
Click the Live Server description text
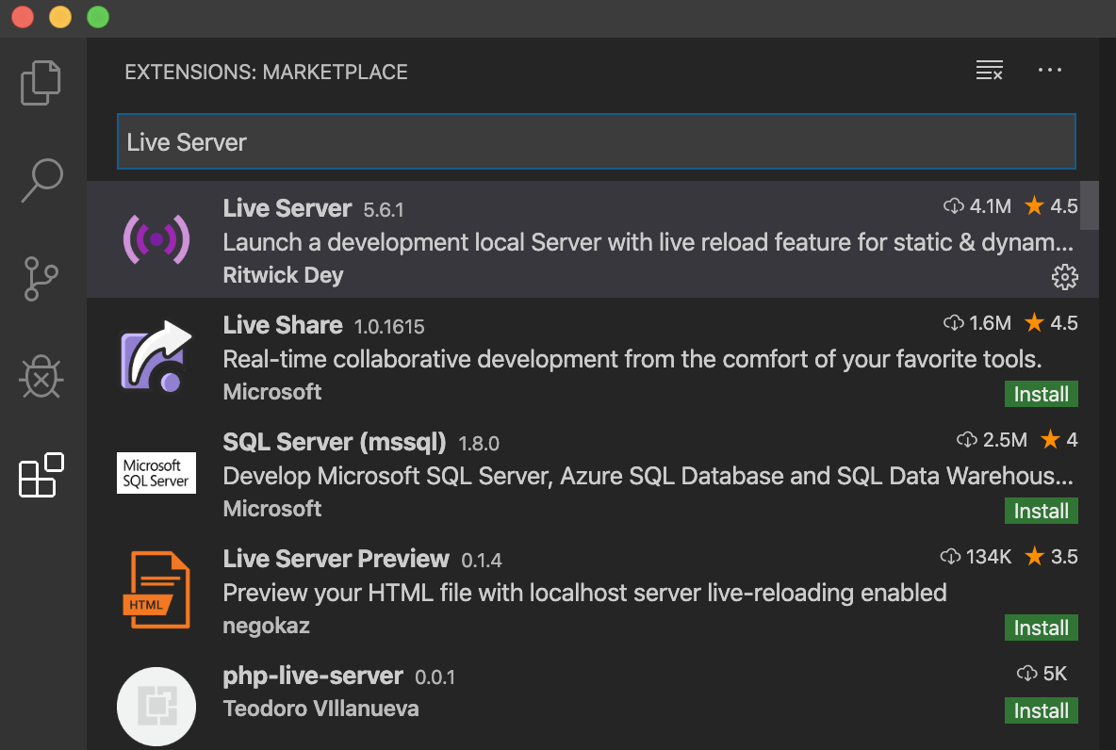[x=648, y=242]
